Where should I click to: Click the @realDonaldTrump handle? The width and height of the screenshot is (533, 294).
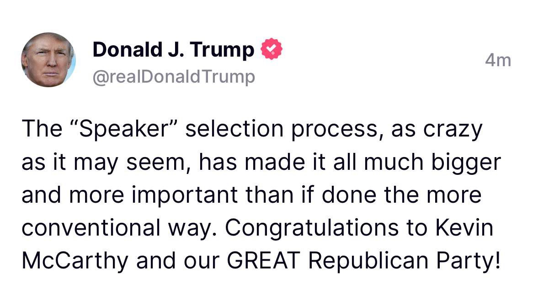(x=174, y=77)
